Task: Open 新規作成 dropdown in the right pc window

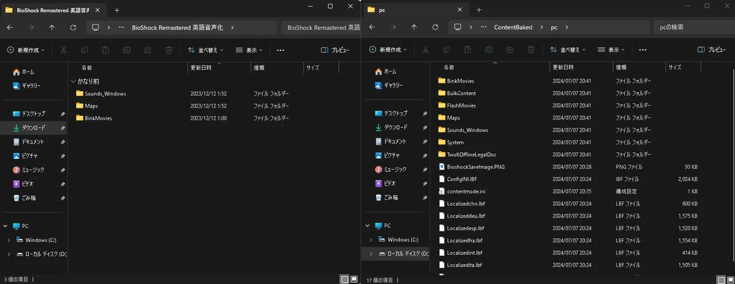Action: (x=388, y=50)
